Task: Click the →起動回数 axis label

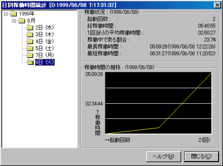Action: click(x=117, y=140)
